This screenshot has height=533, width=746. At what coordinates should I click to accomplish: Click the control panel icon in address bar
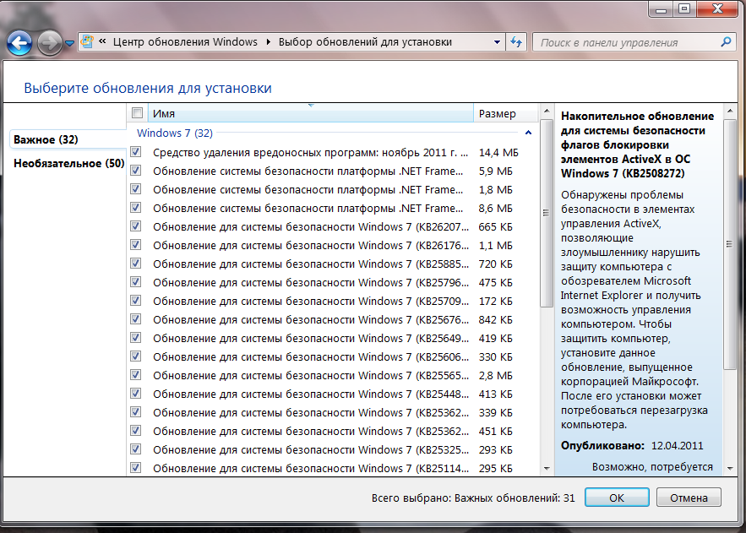click(87, 41)
